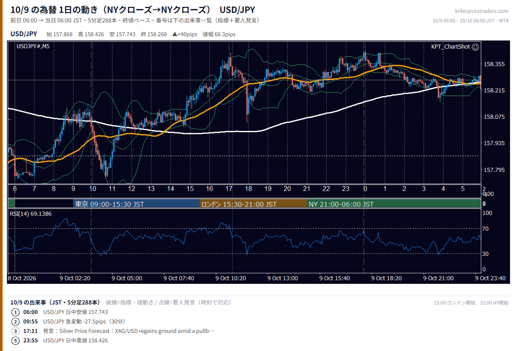The image size is (517, 351).
Task: Click the 9 Oct 05:00 time label
Action: pos(127,278)
